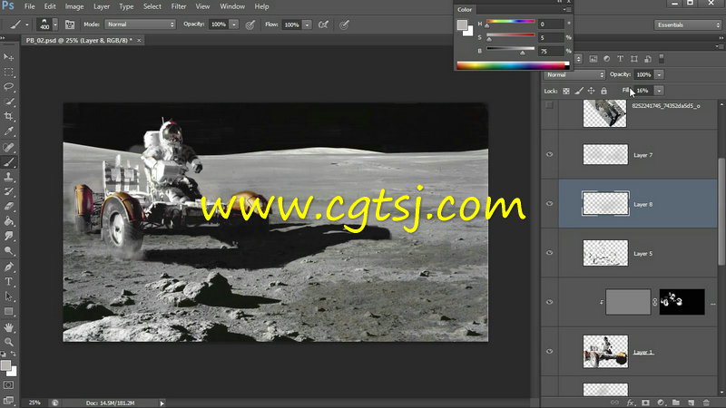Create a new adjustment layer
This screenshot has width=726, height=408.
click(x=661, y=403)
